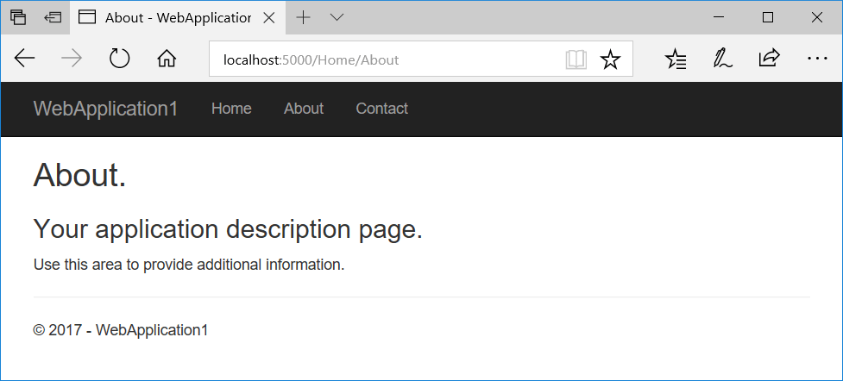Go to the browser home page
This screenshot has height=381, width=843.
pyautogui.click(x=167, y=59)
